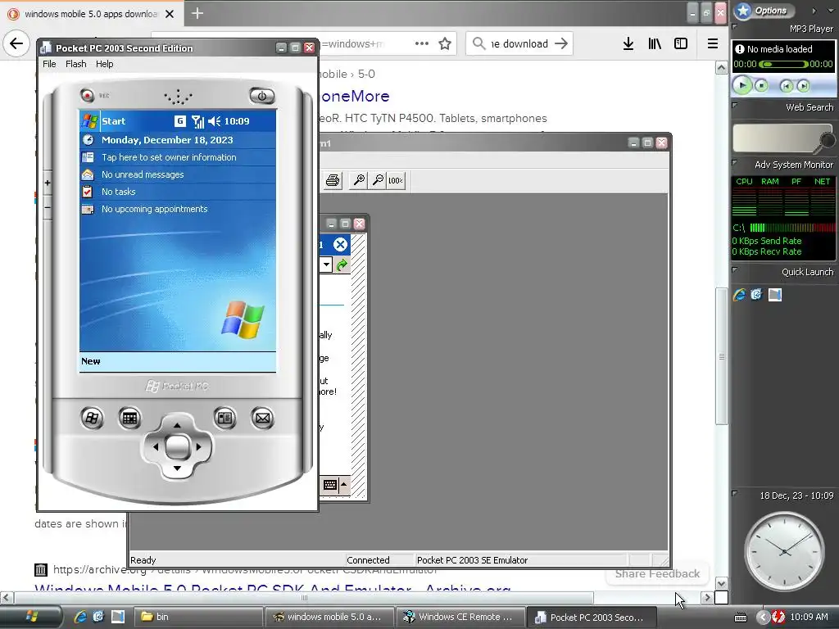Open the page actions three-dot menu
The image size is (839, 629).
pyautogui.click(x=422, y=43)
